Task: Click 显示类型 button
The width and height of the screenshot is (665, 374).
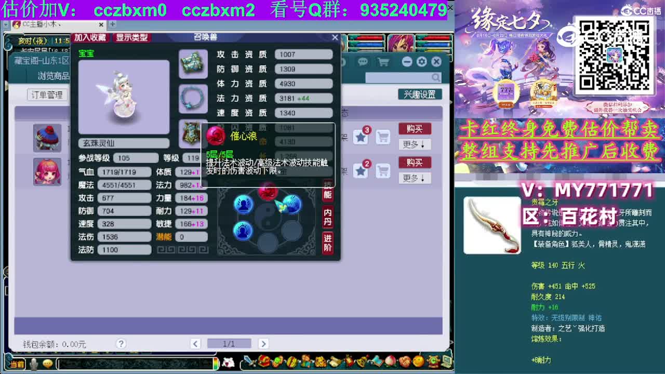Action: (x=131, y=37)
